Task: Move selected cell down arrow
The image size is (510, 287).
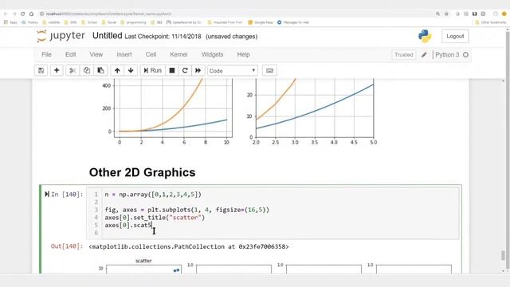Action: point(131,71)
